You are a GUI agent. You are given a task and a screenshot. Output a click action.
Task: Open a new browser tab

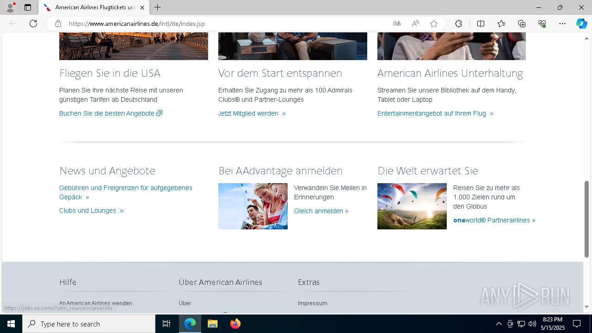[x=158, y=7]
